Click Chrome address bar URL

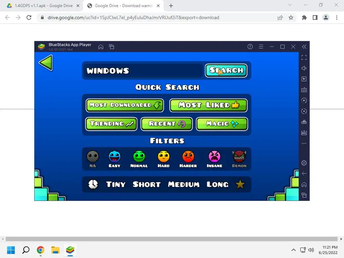(133, 17)
